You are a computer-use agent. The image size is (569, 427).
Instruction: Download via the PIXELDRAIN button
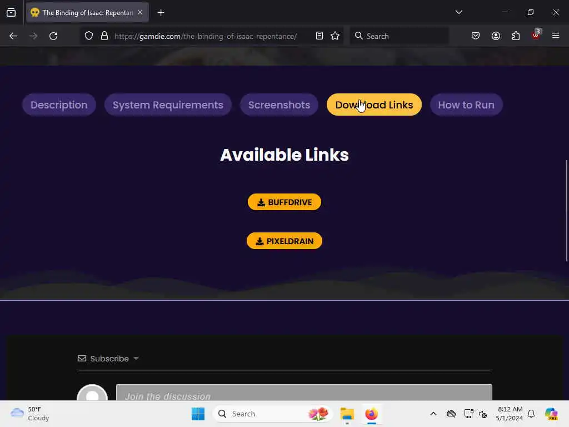point(284,241)
